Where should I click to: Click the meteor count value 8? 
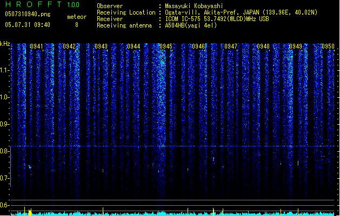(x=77, y=25)
